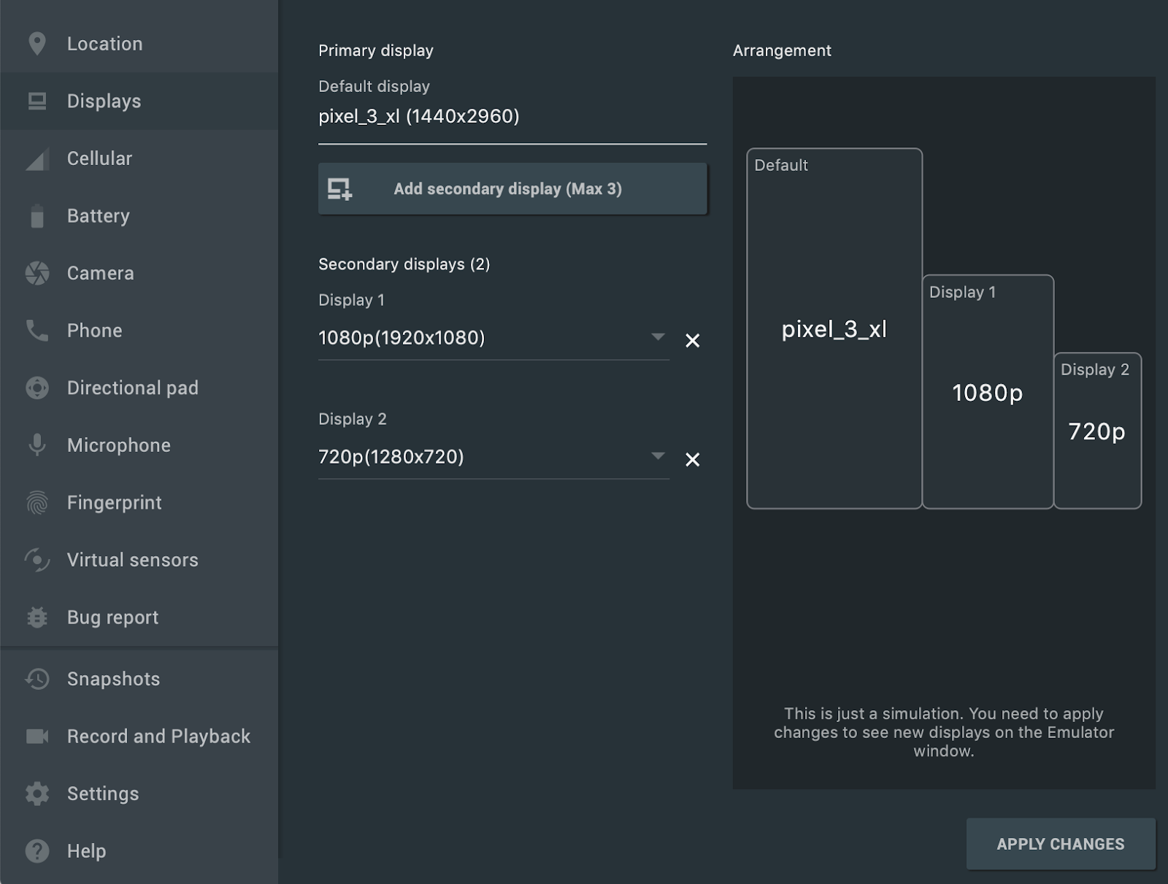Select the Bug report icon
The height and width of the screenshot is (884, 1168).
point(36,618)
